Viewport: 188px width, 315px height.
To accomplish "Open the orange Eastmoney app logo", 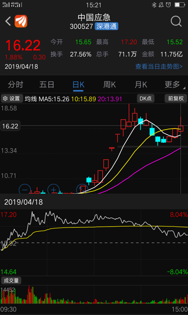I will click(21, 21).
